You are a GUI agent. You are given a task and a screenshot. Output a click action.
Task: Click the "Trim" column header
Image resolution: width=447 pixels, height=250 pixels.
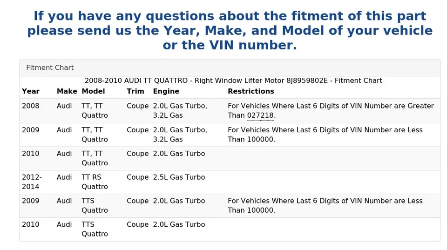135,91
